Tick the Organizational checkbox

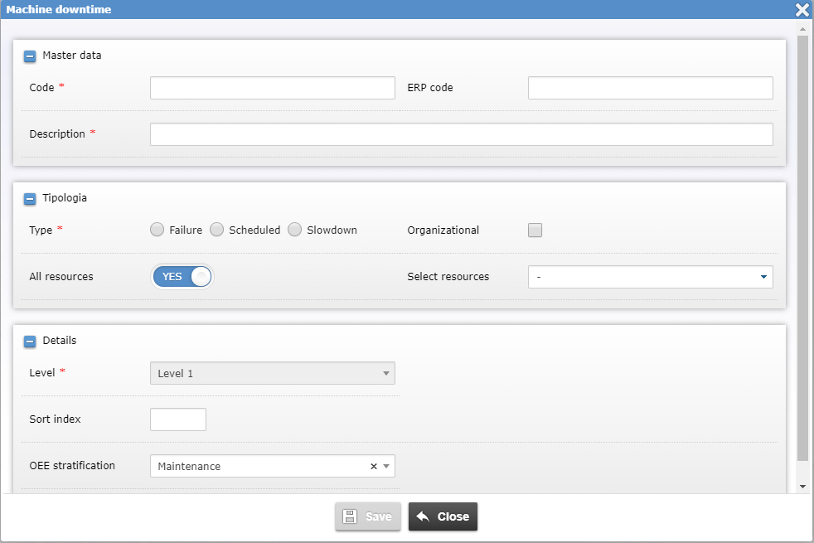pos(535,230)
